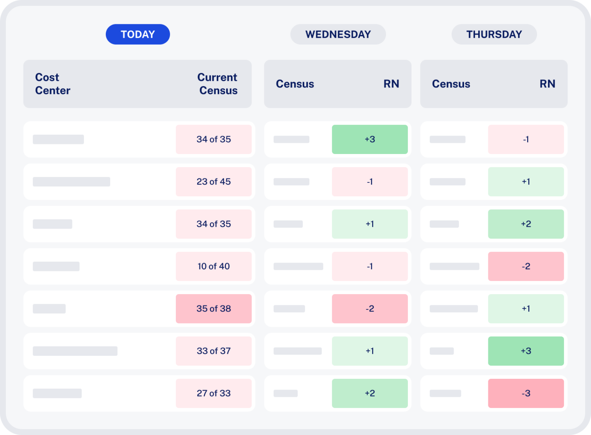Image resolution: width=591 pixels, height=435 pixels.
Task: Sort by the Current Census column
Action: [217, 84]
